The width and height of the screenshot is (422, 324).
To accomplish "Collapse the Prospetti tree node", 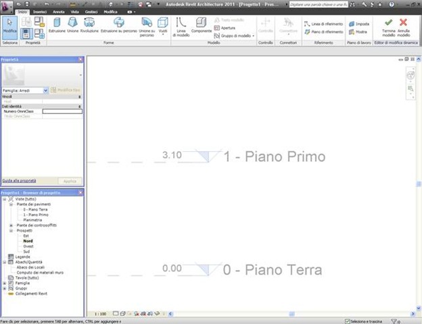I will point(11,230).
